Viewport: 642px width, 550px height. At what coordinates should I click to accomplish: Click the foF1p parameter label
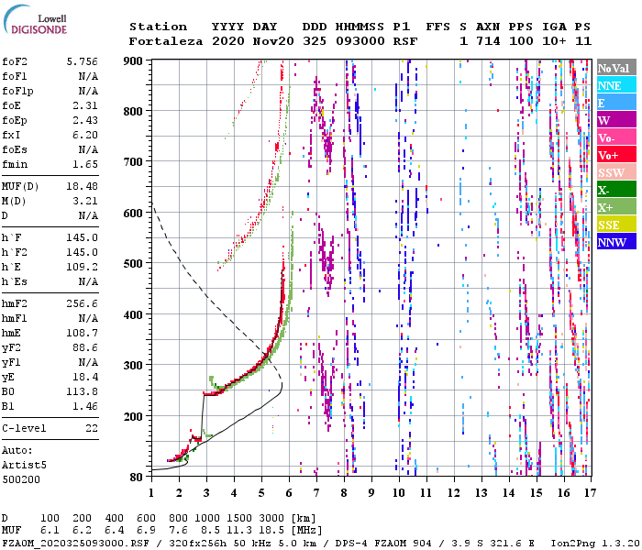point(17,91)
